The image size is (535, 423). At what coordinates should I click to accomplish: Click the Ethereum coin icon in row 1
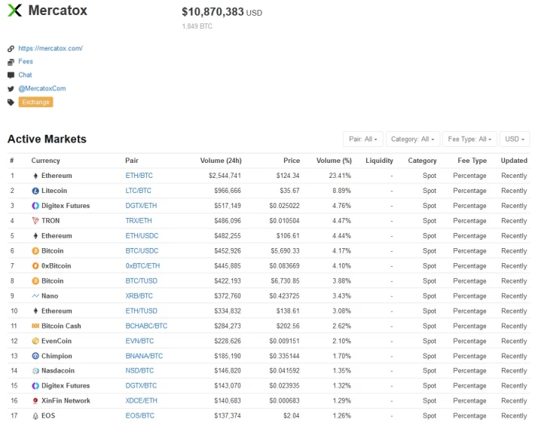click(35, 176)
